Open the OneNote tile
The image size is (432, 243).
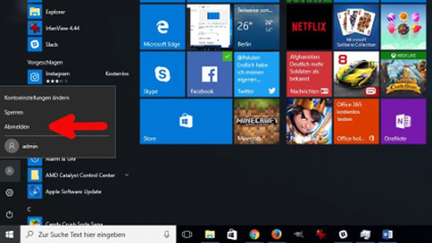[x=403, y=121]
